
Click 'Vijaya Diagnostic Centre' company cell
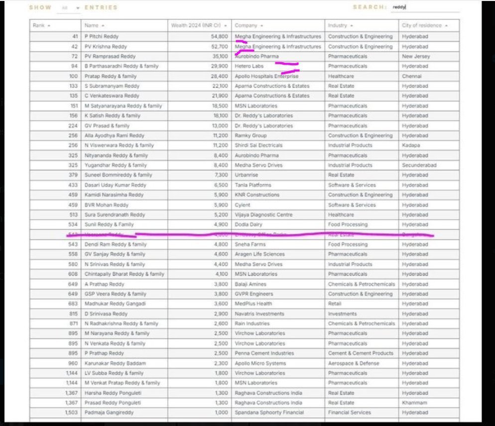tap(278, 215)
